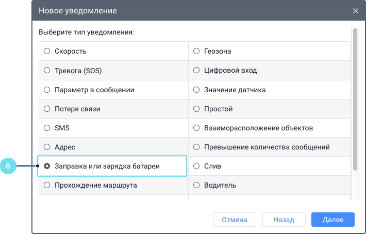Select the Скорость notification type
This screenshot has height=234, width=366.
click(x=47, y=51)
